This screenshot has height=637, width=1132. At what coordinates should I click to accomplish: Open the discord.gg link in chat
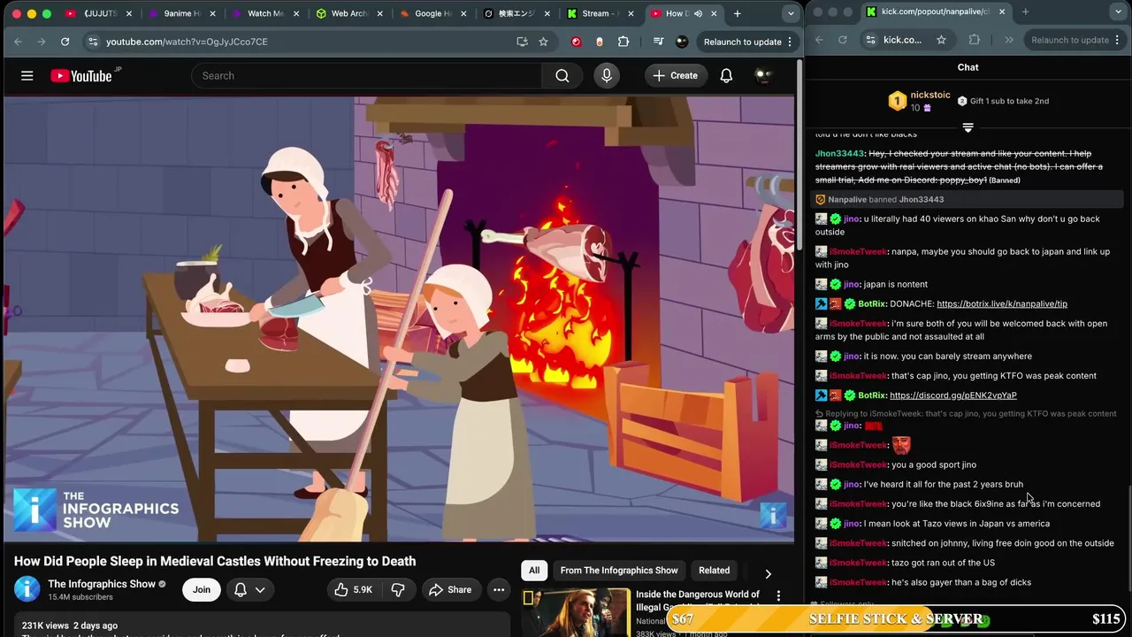(x=952, y=395)
